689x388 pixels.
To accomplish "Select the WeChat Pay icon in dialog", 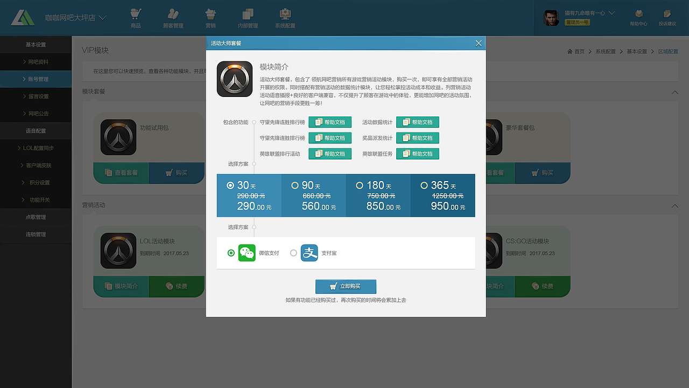I will 247,252.
